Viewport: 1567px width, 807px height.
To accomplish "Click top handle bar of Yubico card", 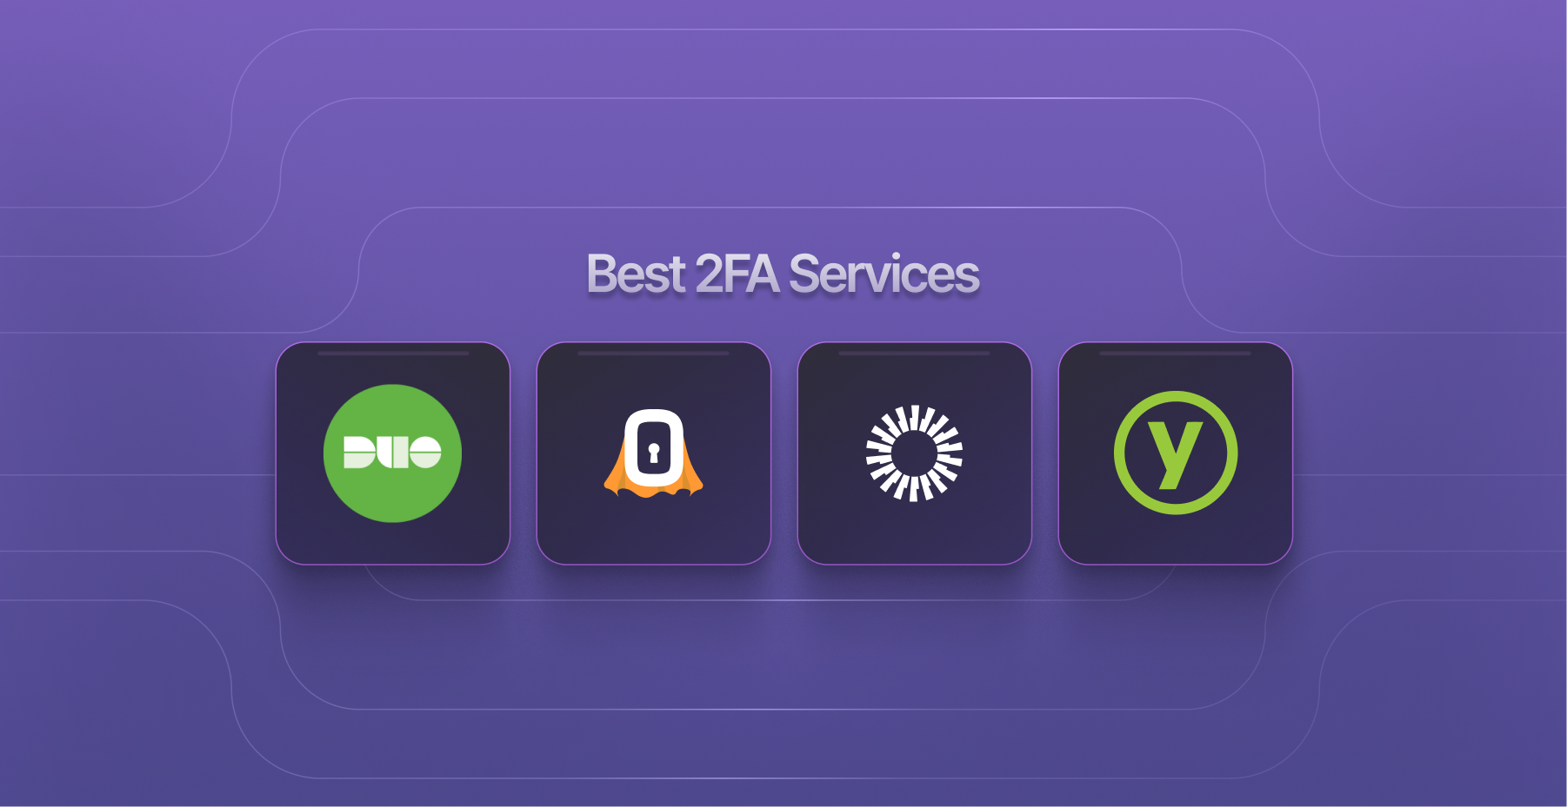I will pos(1176,354).
